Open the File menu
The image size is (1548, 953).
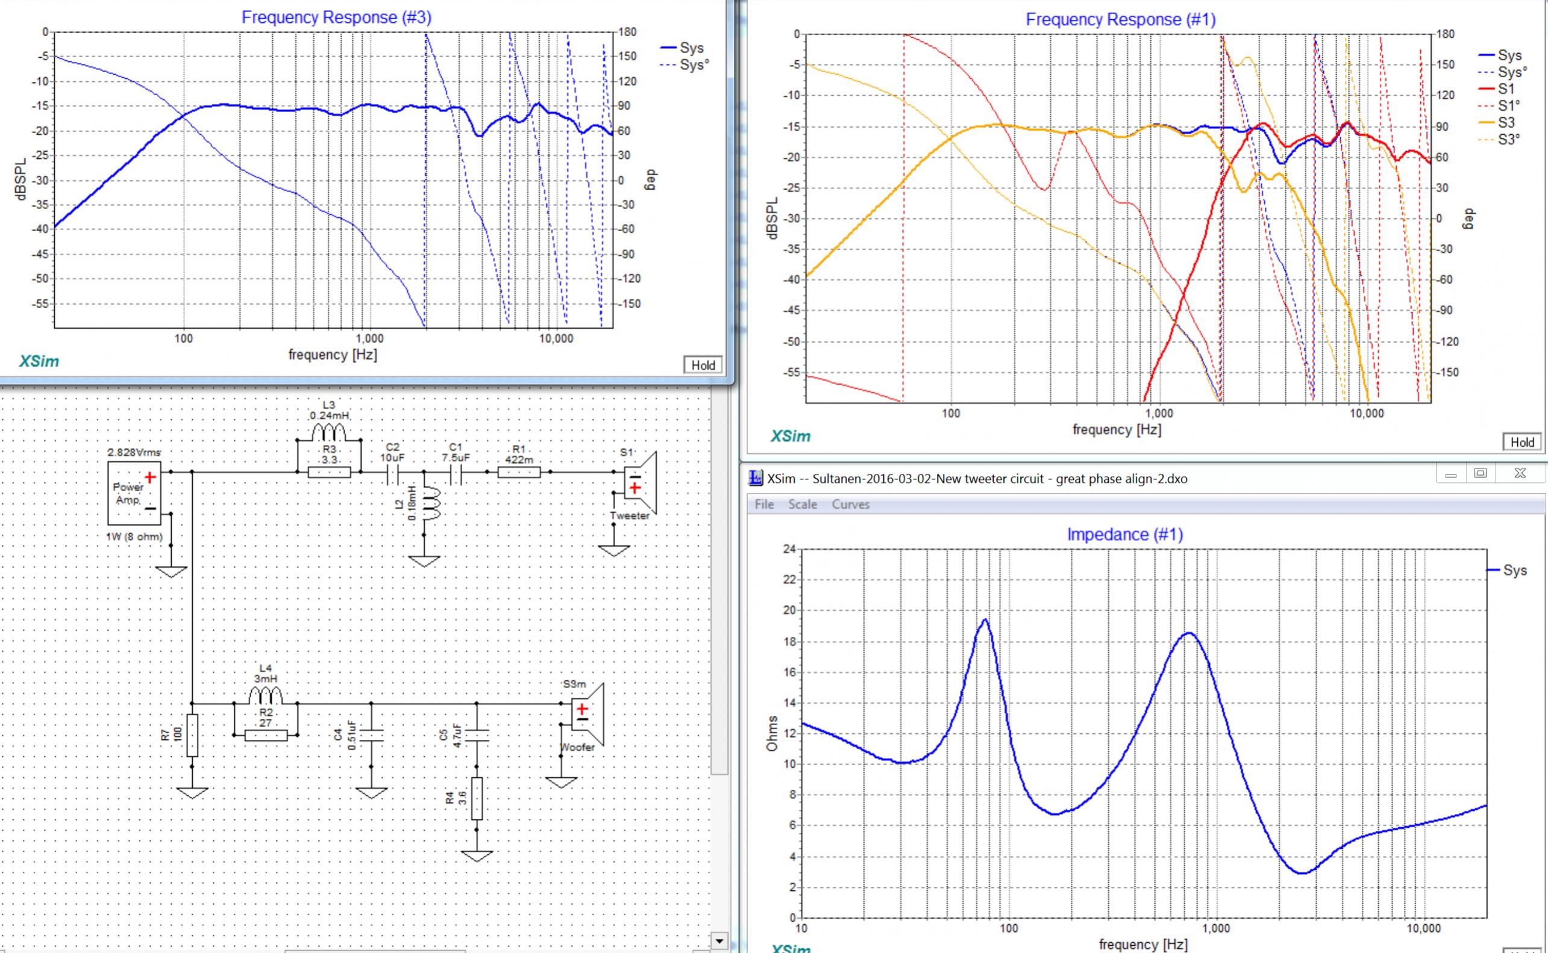[764, 504]
